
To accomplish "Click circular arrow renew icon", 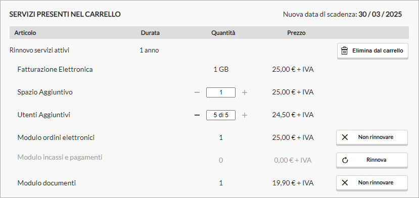I will click(x=345, y=160).
